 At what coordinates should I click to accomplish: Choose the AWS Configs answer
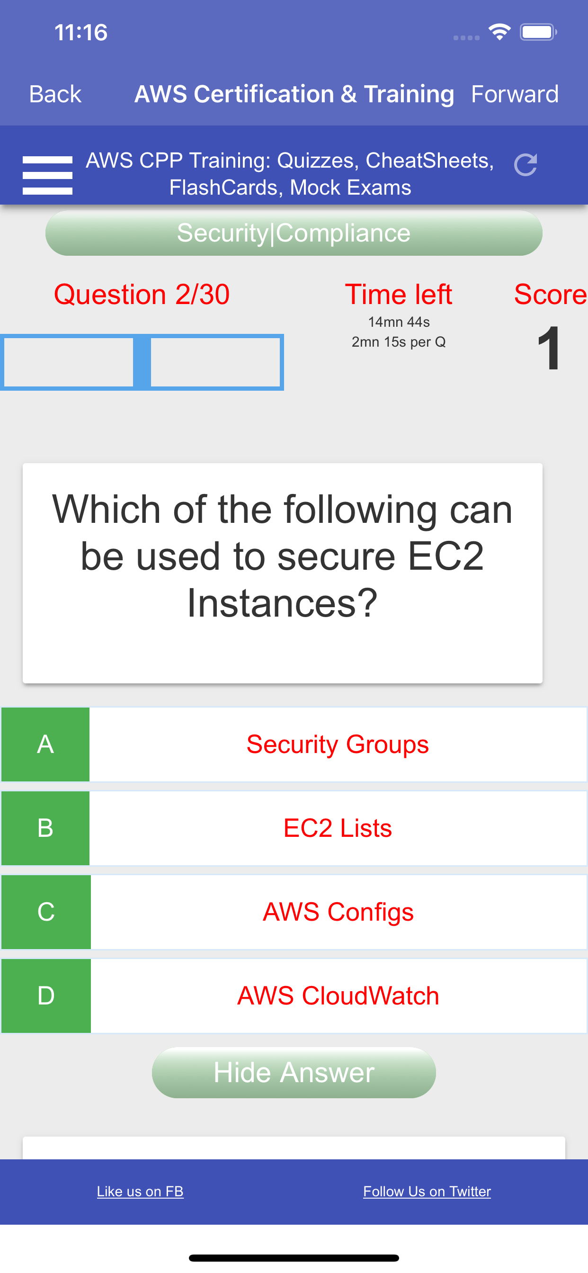(x=338, y=912)
